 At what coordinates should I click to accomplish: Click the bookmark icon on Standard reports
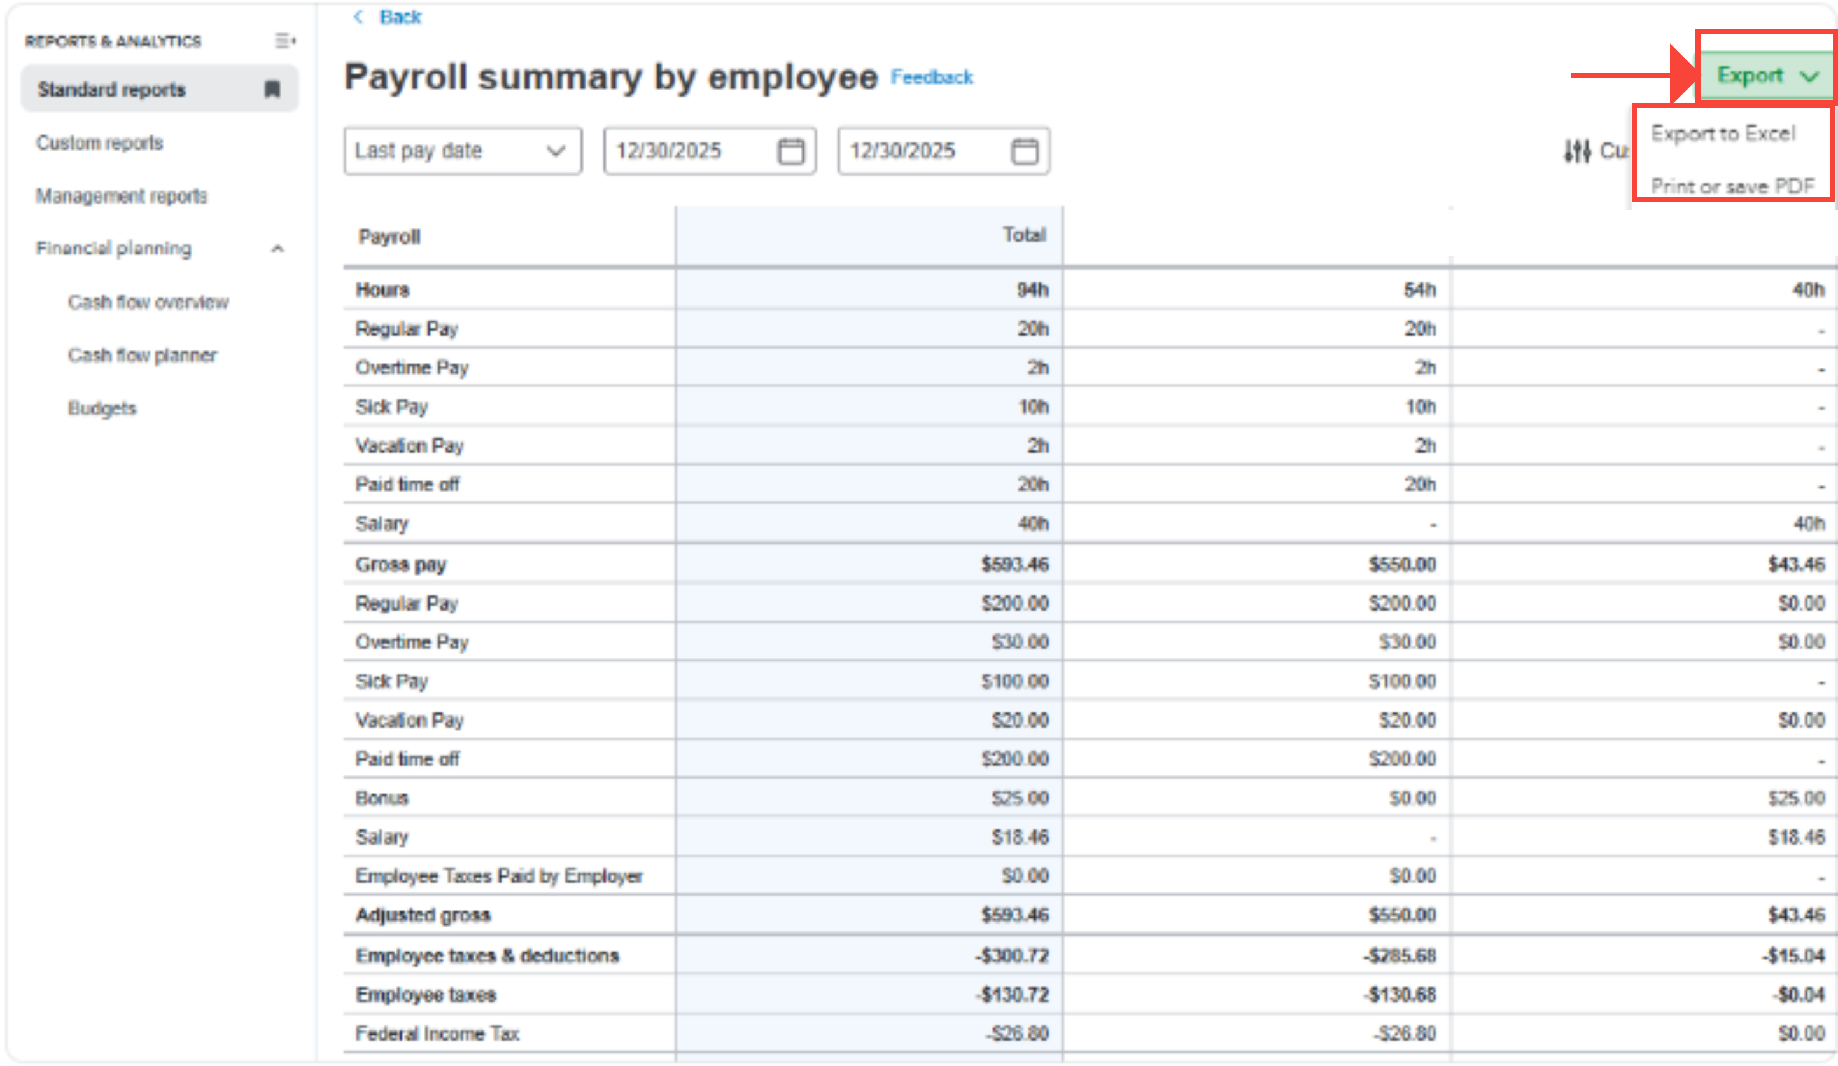(x=272, y=89)
